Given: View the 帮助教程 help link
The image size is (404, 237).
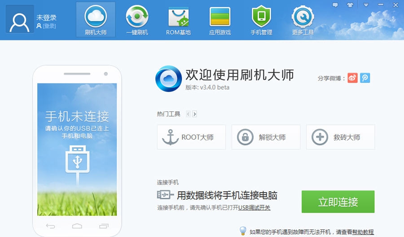Looking at the screenshot, I should (x=363, y=232).
